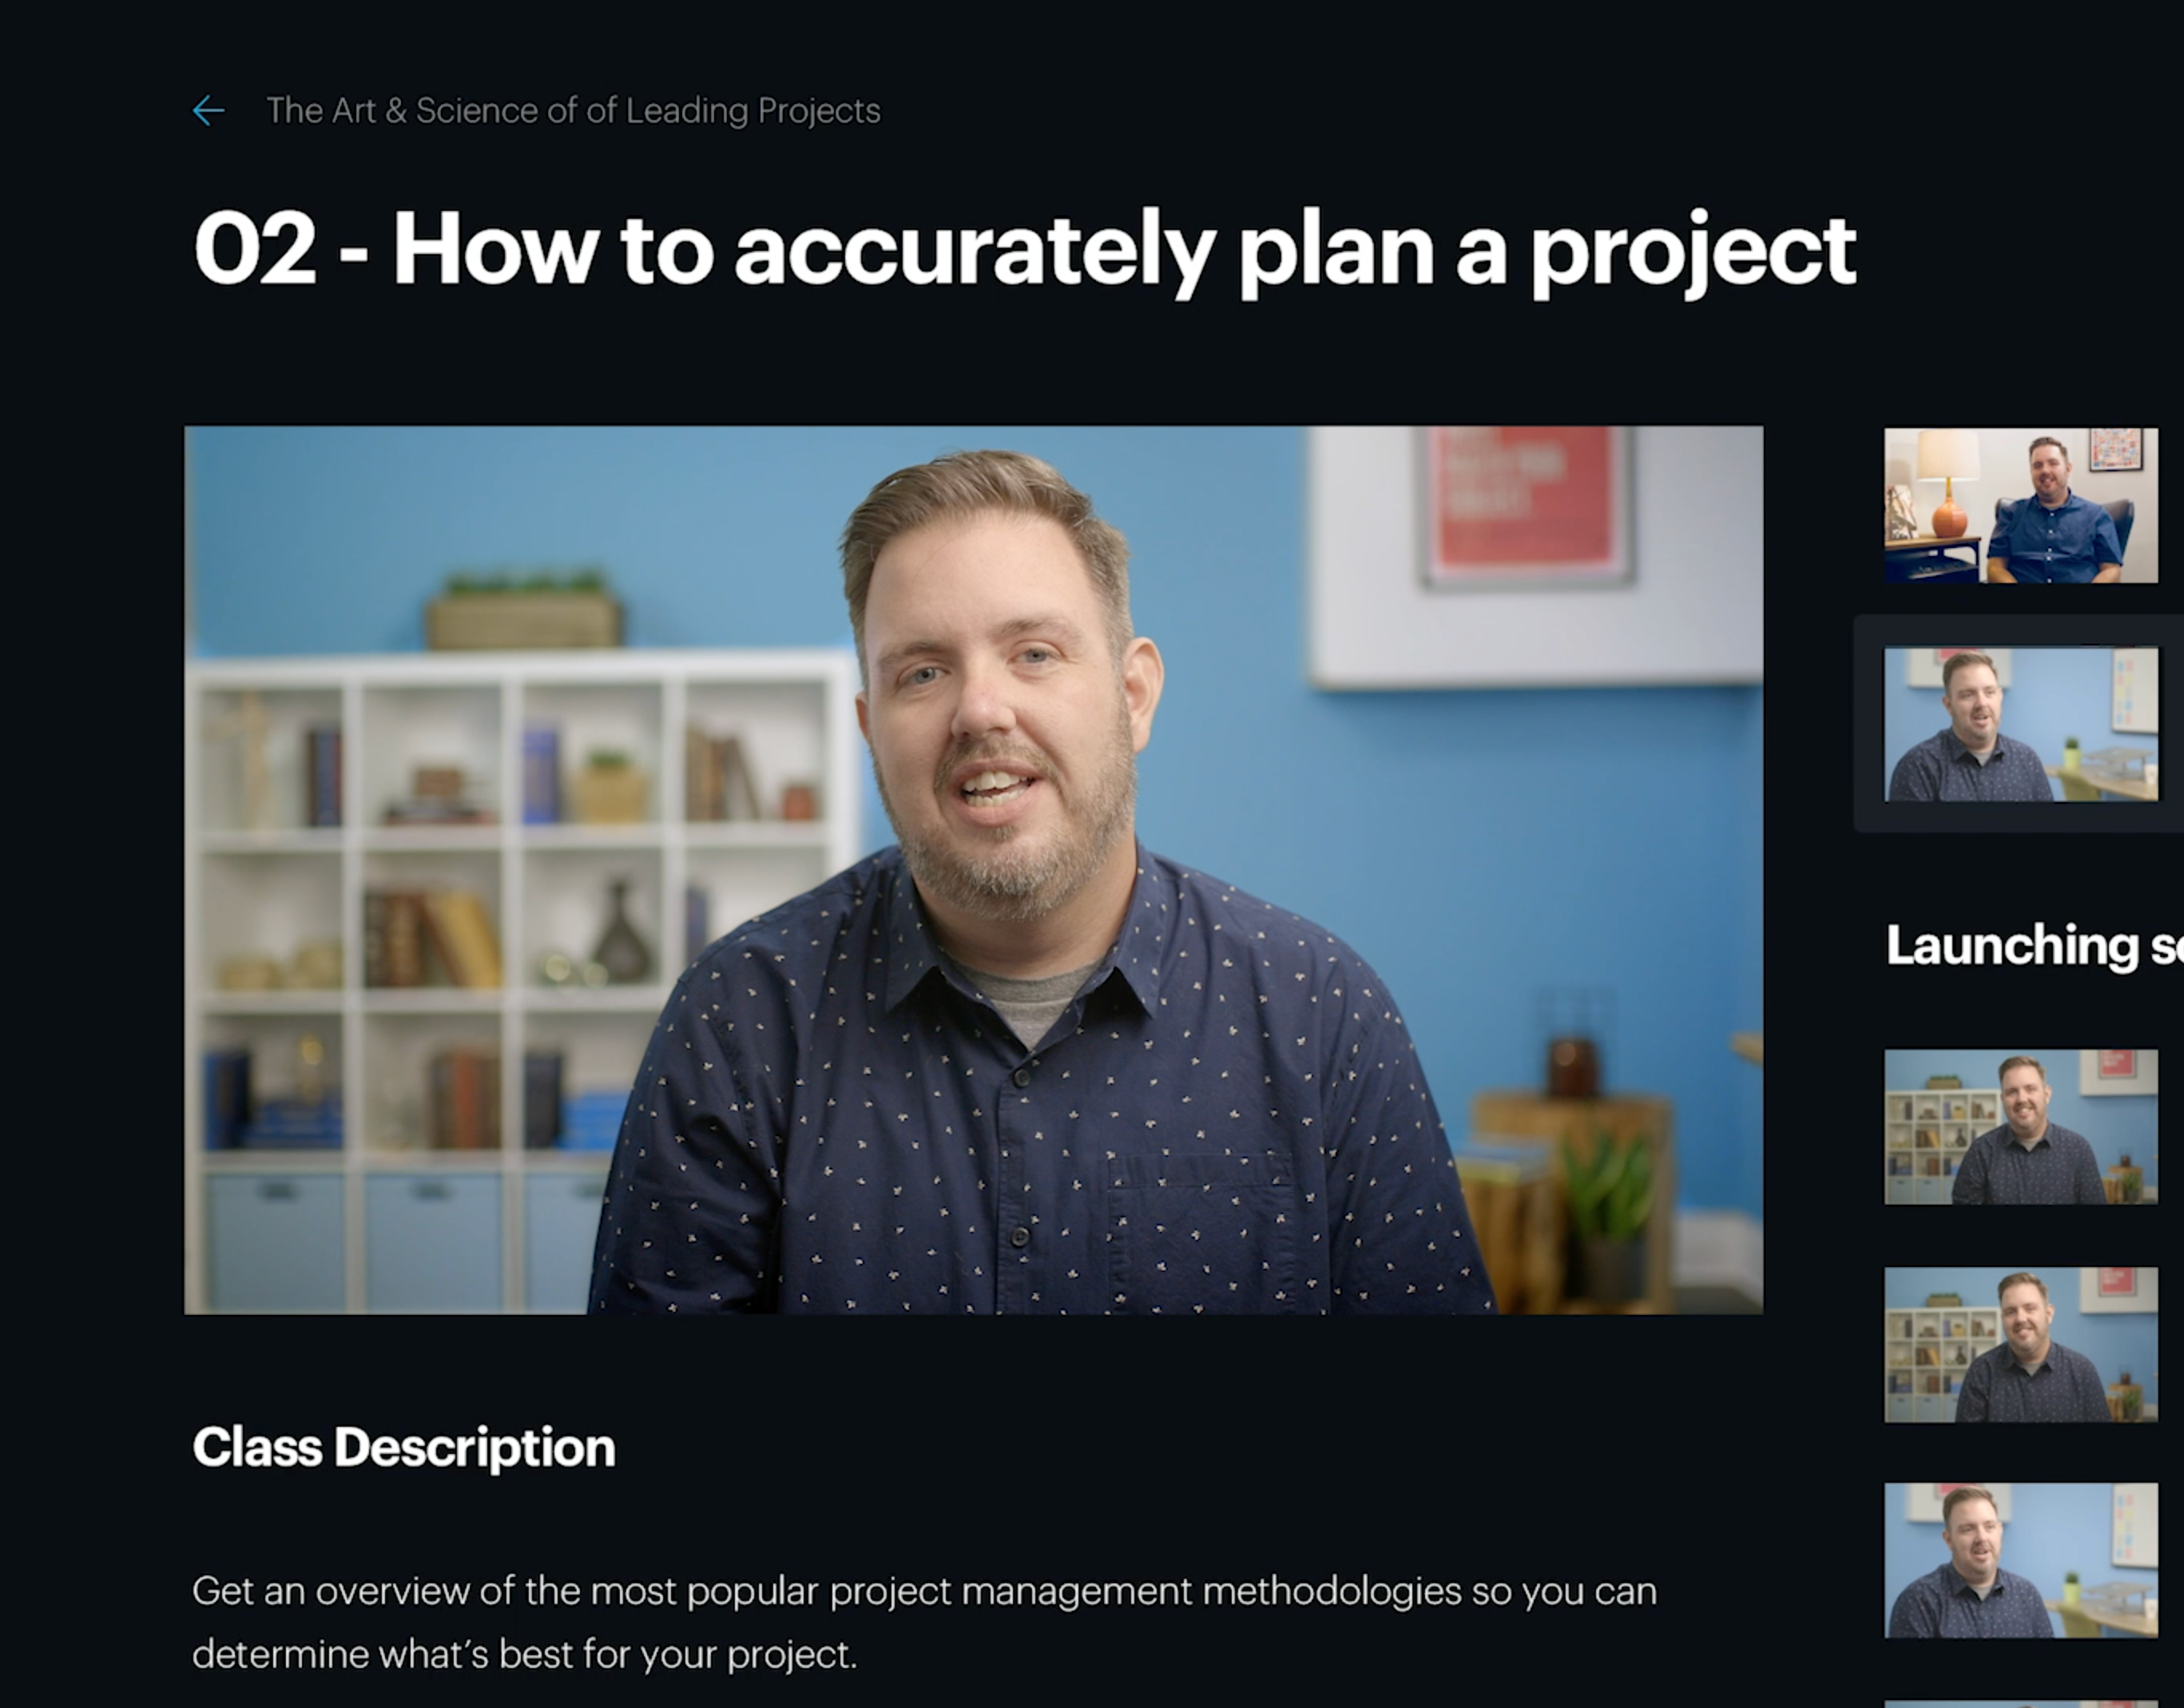Screen dimensions: 2184x1708
Task: Open second bookshelf thumbnail under Launching heading
Action: 2020,1344
